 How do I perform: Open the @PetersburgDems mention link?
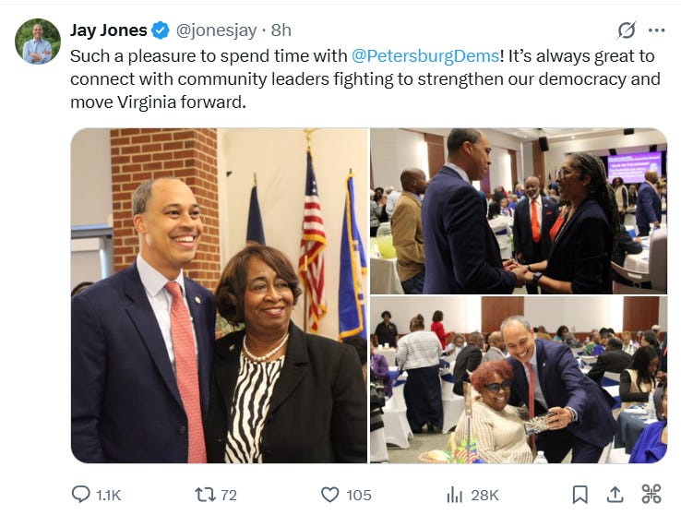(425, 56)
